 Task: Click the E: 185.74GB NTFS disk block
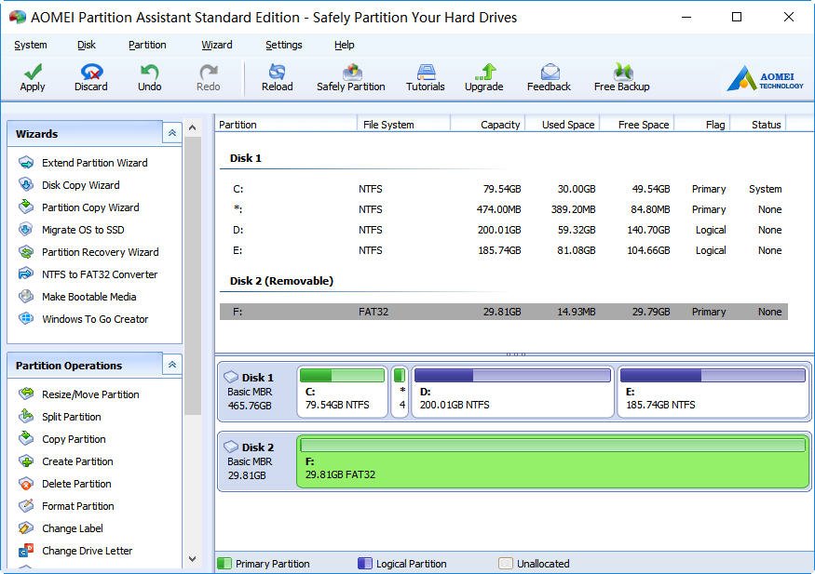click(713, 392)
